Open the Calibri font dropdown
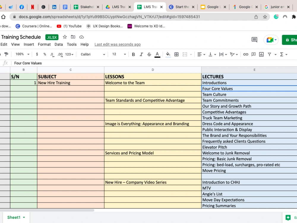This screenshot has width=297, height=223. coord(93,54)
